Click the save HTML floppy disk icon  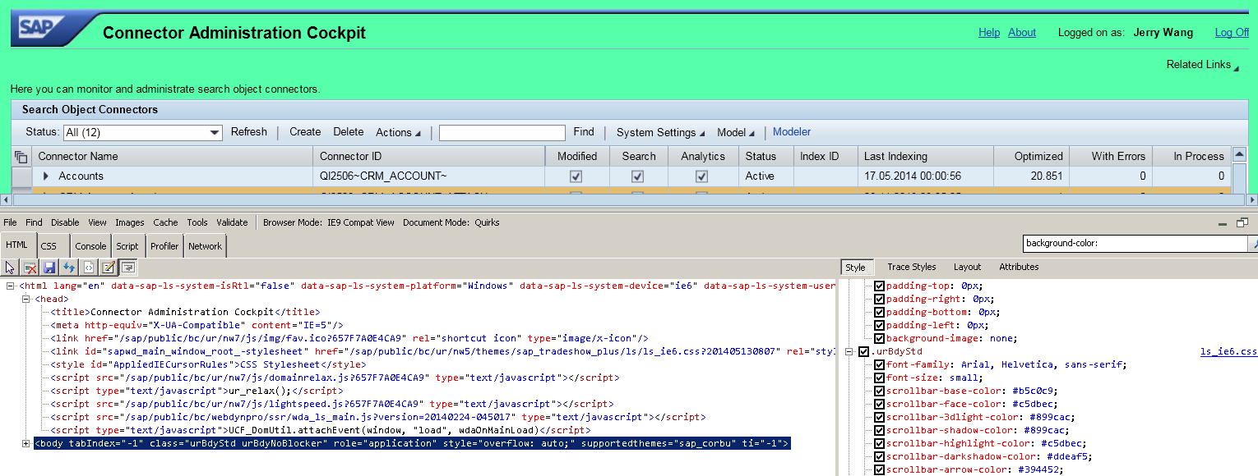pos(49,268)
